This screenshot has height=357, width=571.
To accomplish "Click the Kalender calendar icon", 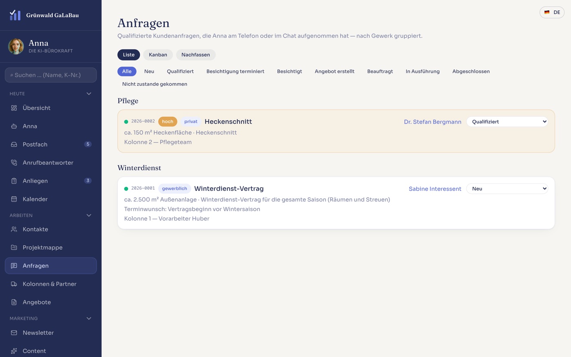I will click(x=14, y=199).
